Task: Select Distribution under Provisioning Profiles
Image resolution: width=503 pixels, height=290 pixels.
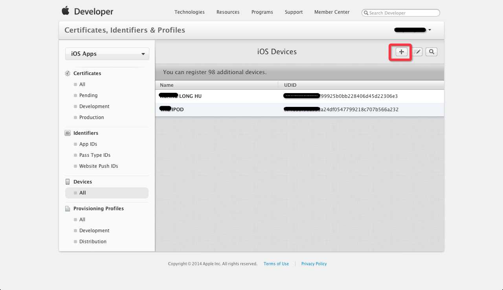Action: tap(93, 242)
